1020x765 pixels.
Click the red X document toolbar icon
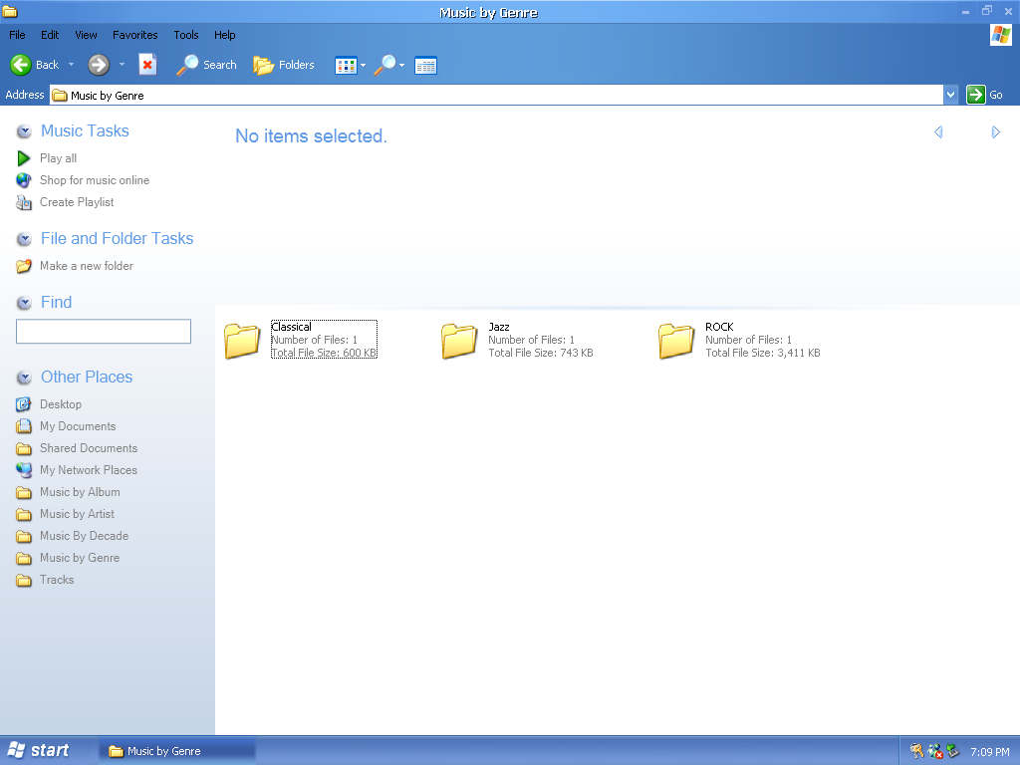pos(147,65)
